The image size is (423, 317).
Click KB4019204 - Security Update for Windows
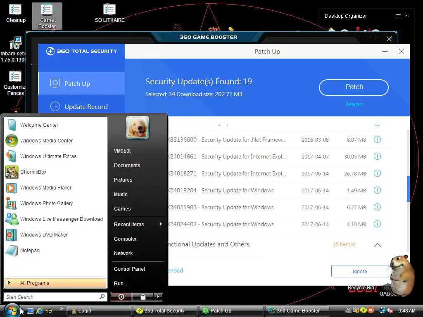coord(221,190)
